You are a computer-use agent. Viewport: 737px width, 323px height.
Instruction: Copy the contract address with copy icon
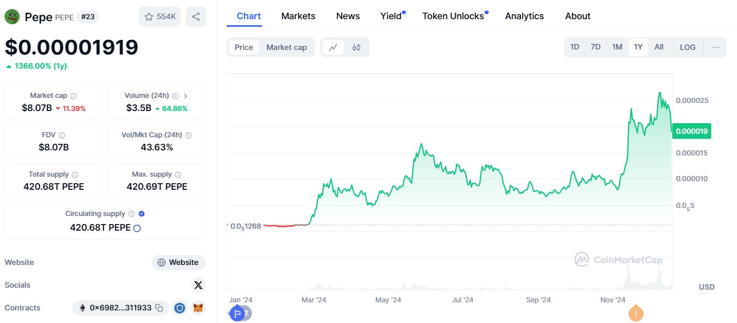159,308
